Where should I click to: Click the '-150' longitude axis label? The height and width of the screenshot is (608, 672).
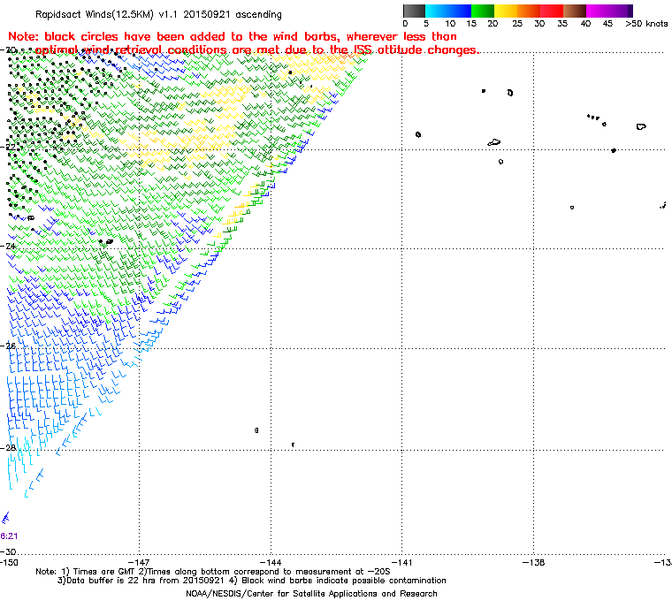pyautogui.click(x=9, y=562)
